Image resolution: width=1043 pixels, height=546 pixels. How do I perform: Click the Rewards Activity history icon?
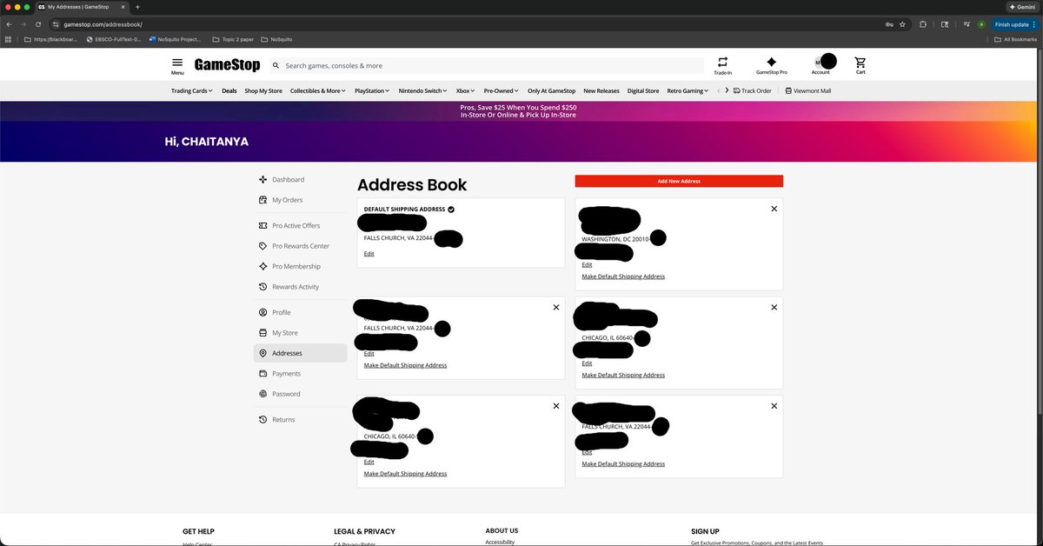click(x=263, y=287)
